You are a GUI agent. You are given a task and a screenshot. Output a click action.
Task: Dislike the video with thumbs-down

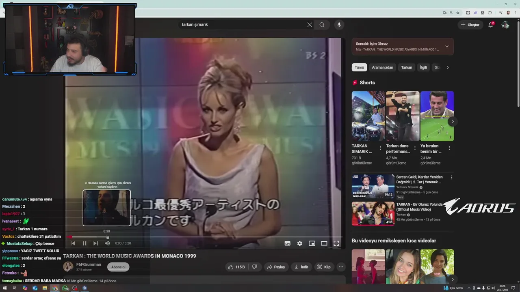point(255,267)
